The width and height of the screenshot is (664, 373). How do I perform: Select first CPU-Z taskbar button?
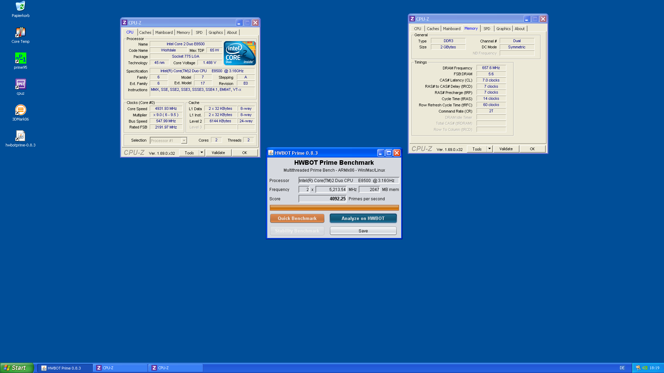120,368
